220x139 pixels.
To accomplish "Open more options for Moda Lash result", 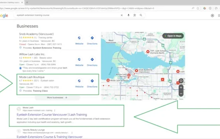I will [x=55, y=110].
